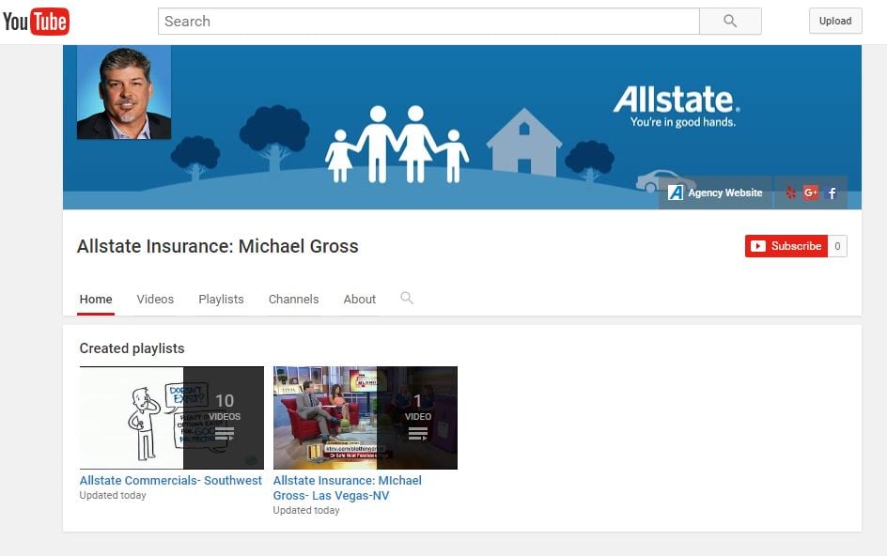Image resolution: width=887 pixels, height=556 pixels.
Task: Click 'Updated today' under Allstate Commercials- Southwest
Action: click(x=113, y=496)
